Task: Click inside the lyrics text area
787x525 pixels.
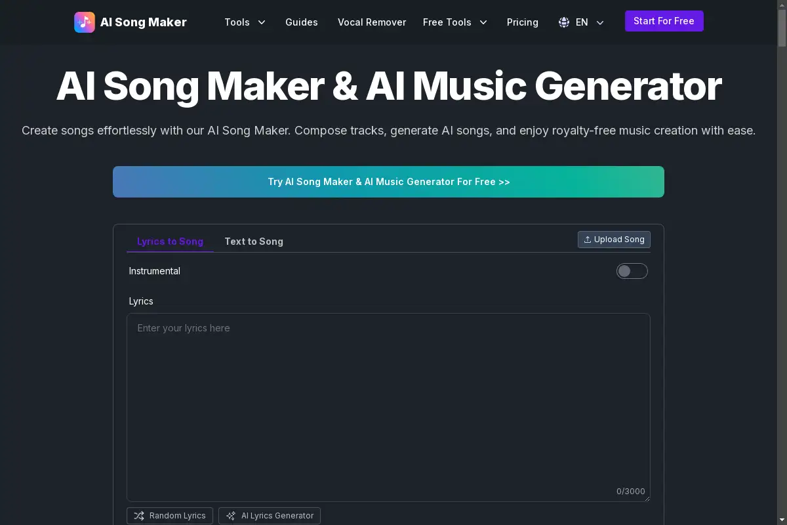Action: (x=388, y=408)
